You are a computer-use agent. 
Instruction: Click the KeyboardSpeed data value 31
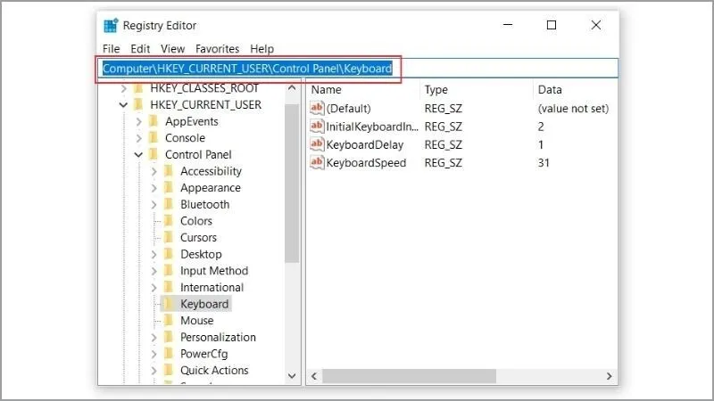544,163
